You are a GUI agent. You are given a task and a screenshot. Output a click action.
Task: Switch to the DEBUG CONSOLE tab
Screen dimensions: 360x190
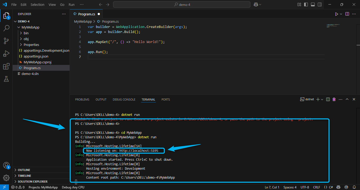coord(124,99)
